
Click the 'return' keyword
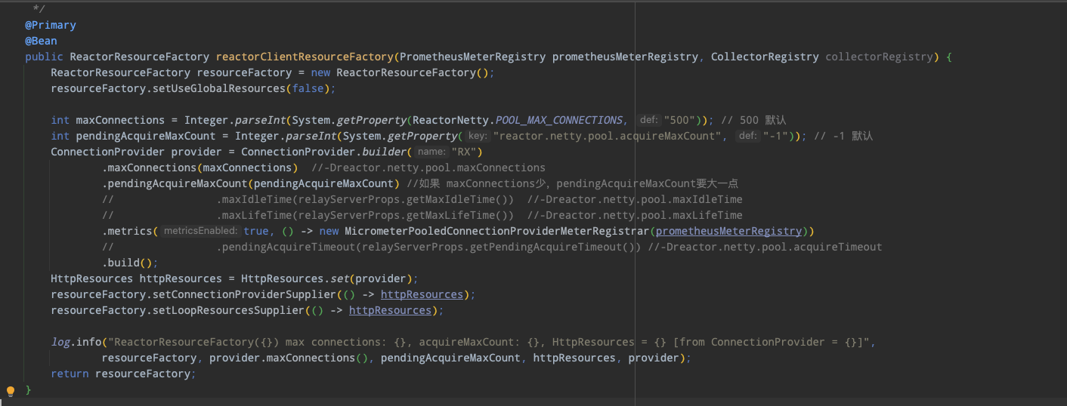(70, 374)
